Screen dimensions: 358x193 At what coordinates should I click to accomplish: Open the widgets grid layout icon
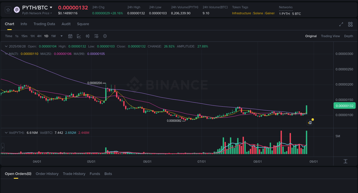point(350,25)
